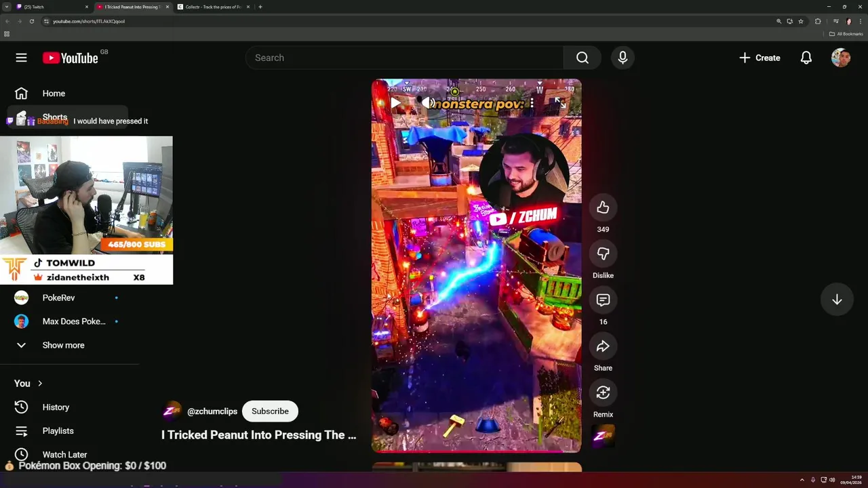Click the search magnifier button
868x488 pixels.
(583, 58)
